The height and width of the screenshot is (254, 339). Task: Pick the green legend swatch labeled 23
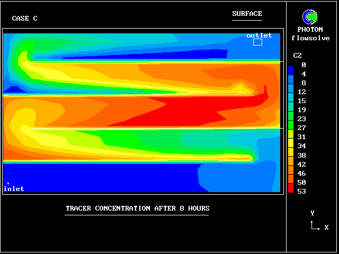(x=291, y=119)
